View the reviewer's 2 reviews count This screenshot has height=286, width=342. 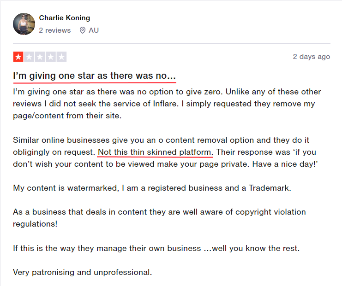pyautogui.click(x=55, y=30)
